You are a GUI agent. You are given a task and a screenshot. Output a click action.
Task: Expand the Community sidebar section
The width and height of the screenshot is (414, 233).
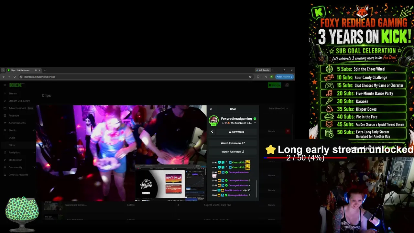(34, 167)
